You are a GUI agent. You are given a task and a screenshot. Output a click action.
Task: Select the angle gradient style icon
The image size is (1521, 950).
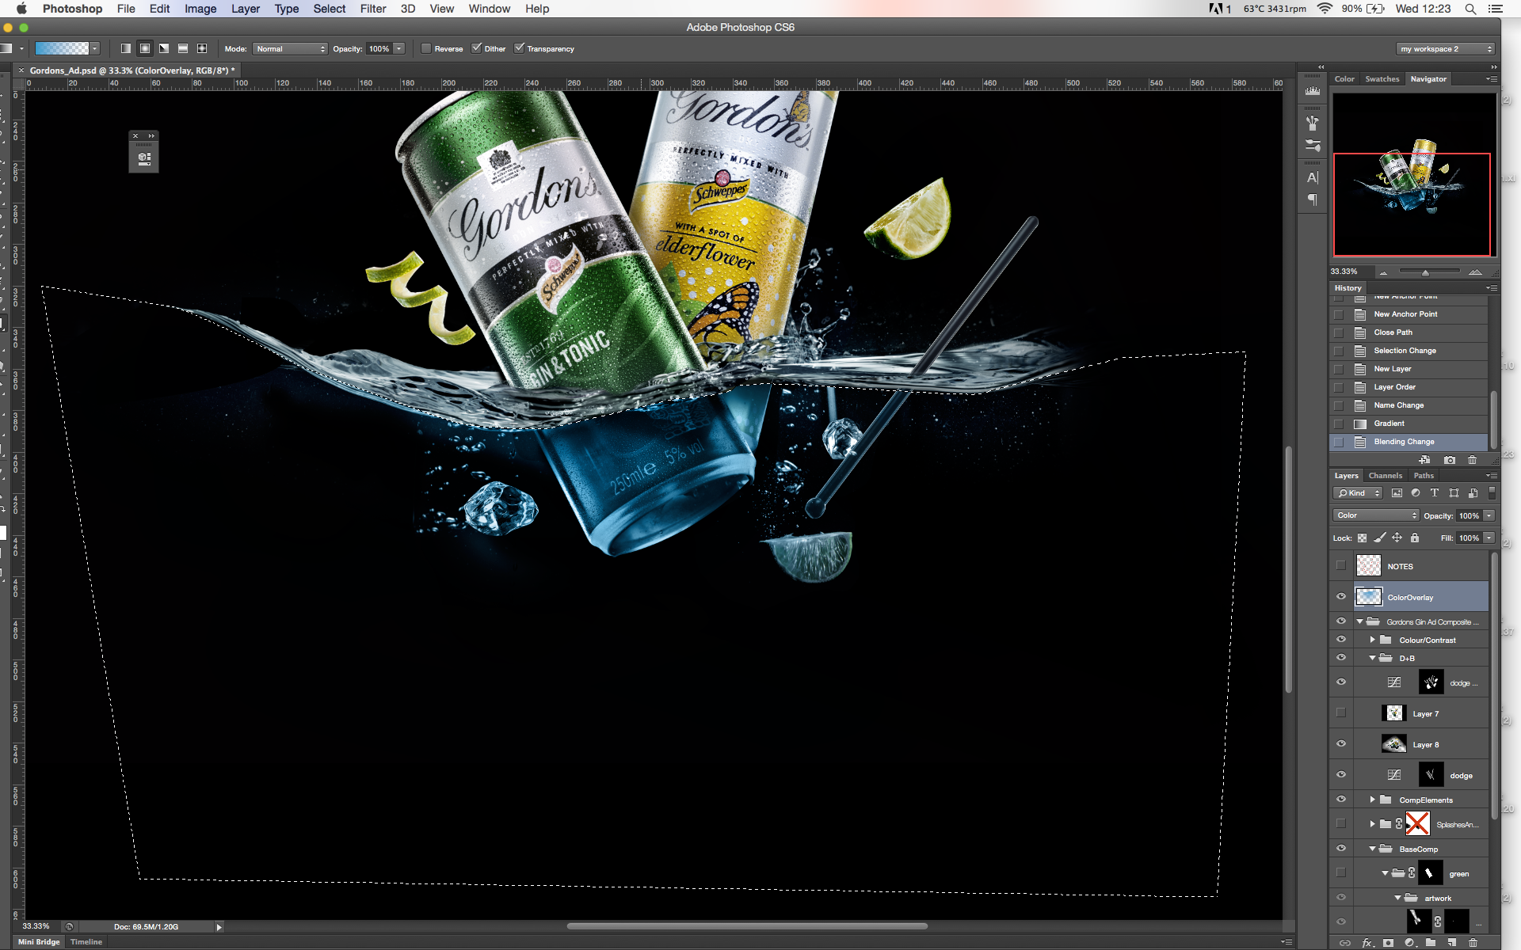coord(164,48)
